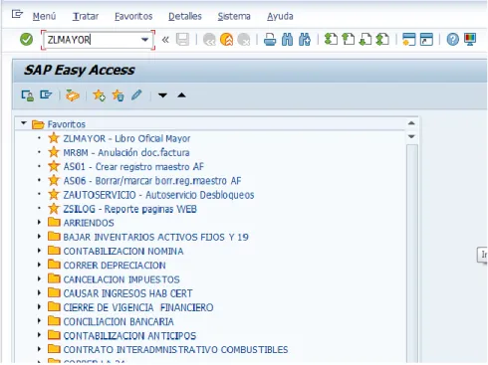This screenshot has height=365, width=488.
Task: Go to the previous page icon
Action: [349, 40]
